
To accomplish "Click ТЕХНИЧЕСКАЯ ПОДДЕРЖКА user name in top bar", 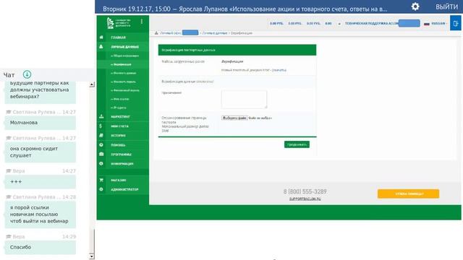I will click(x=371, y=23).
